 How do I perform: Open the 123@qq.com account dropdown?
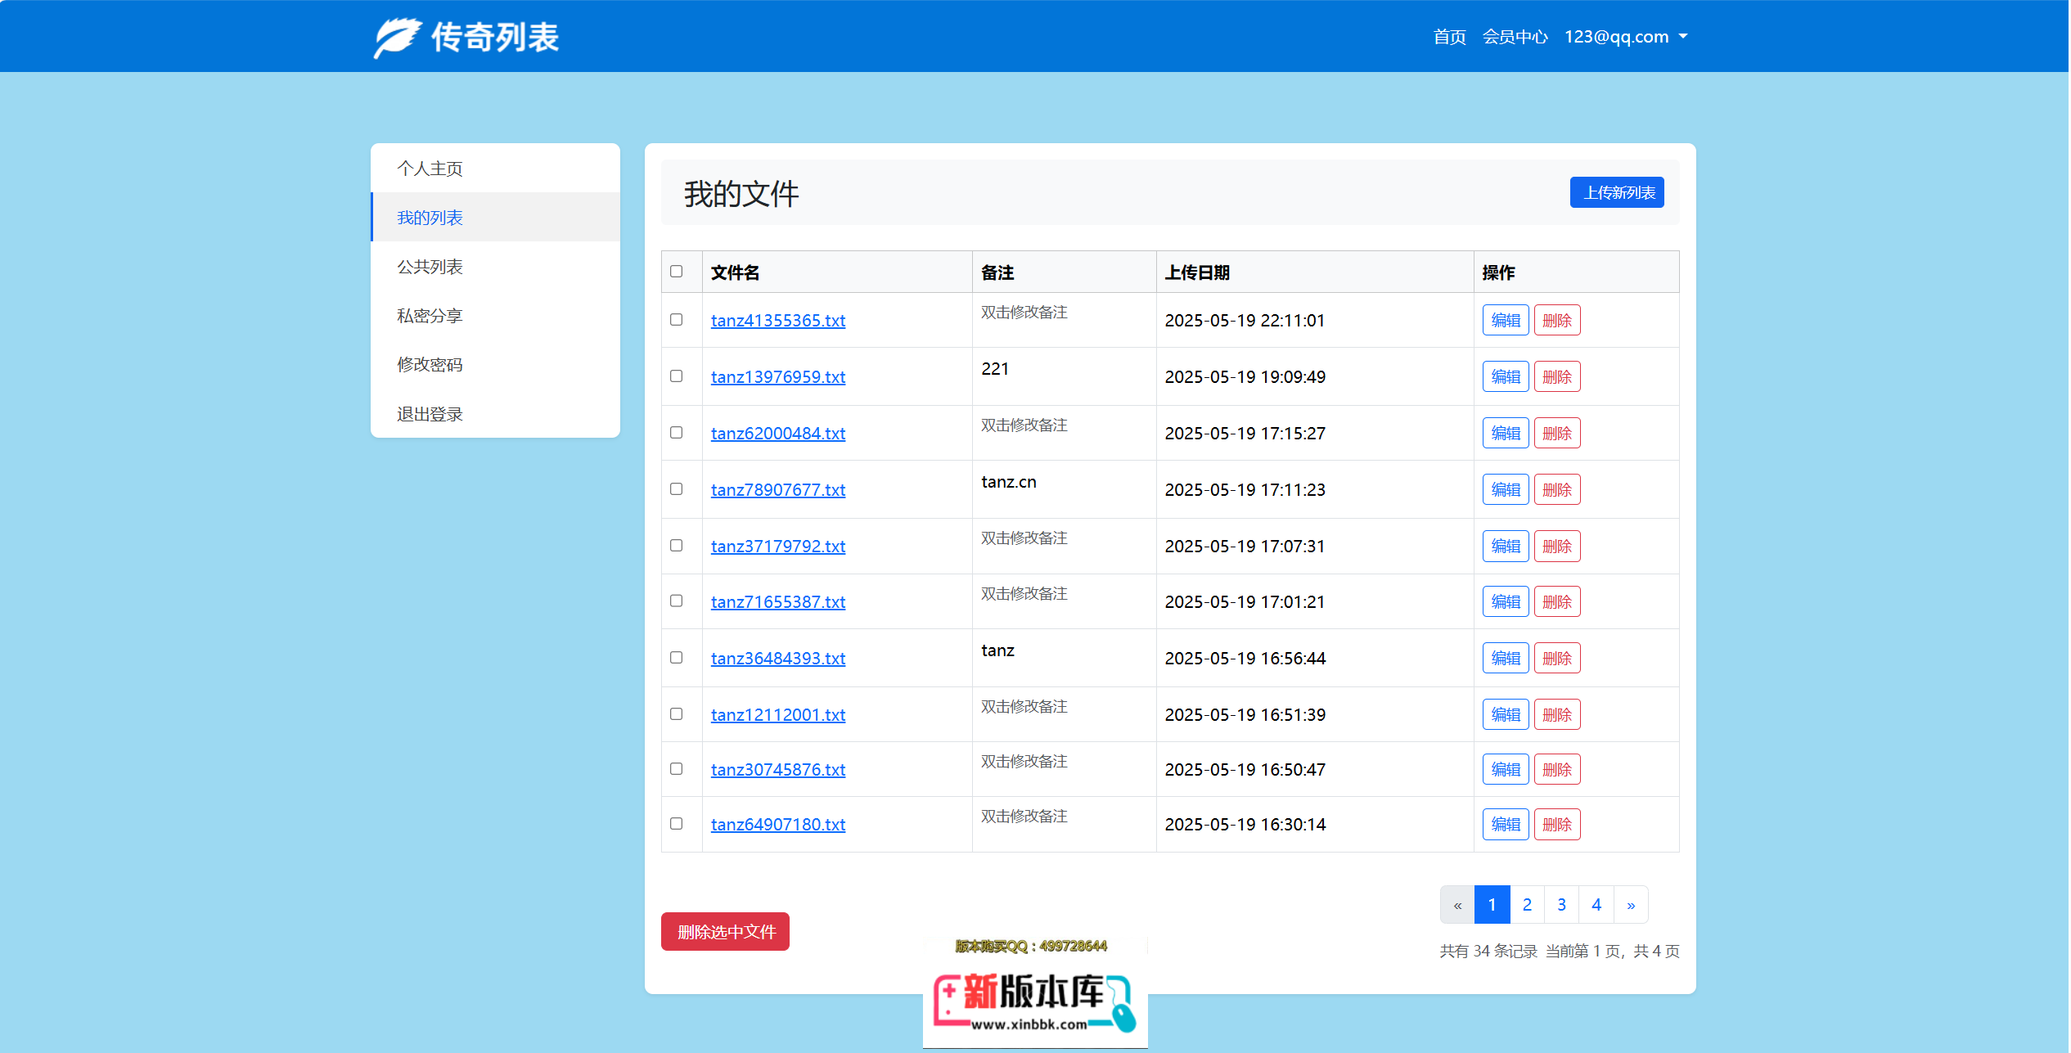tap(1625, 37)
